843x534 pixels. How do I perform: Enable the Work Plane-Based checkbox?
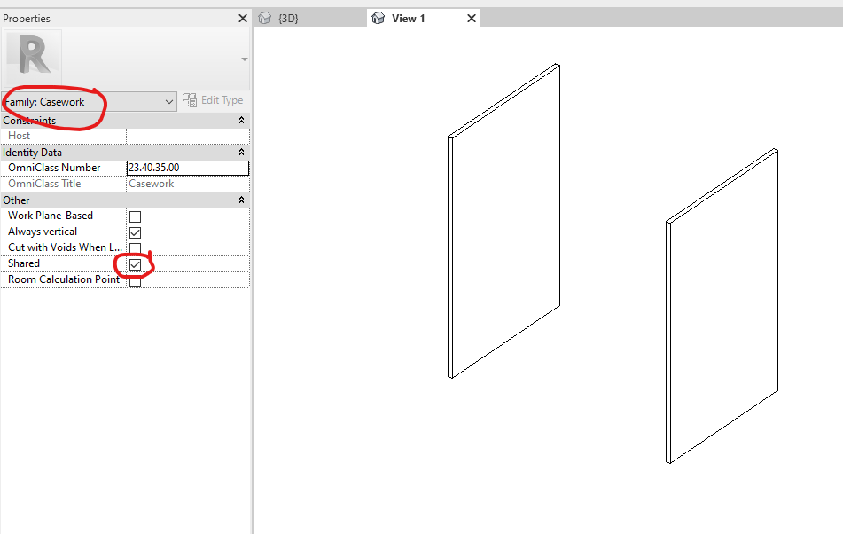pyautogui.click(x=135, y=216)
